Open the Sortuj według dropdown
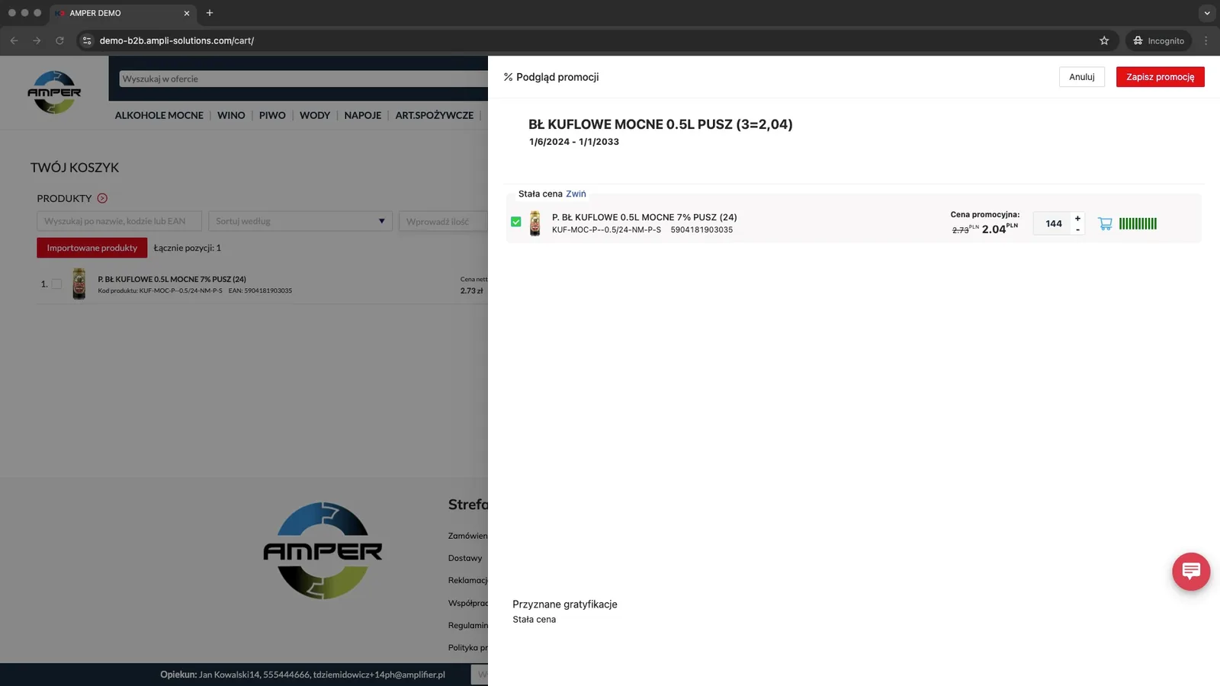The width and height of the screenshot is (1220, 686). tap(300, 221)
